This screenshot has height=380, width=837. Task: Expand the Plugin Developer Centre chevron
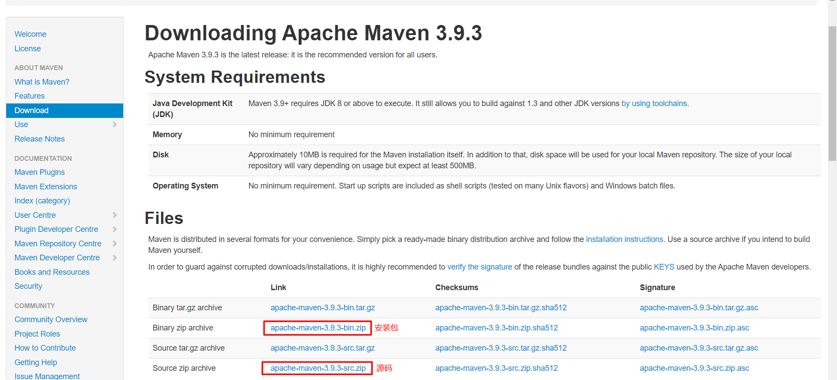[x=114, y=229]
